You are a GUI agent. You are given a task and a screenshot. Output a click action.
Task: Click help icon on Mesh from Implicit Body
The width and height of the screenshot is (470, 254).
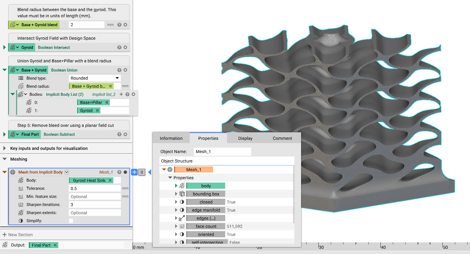[x=119, y=172]
